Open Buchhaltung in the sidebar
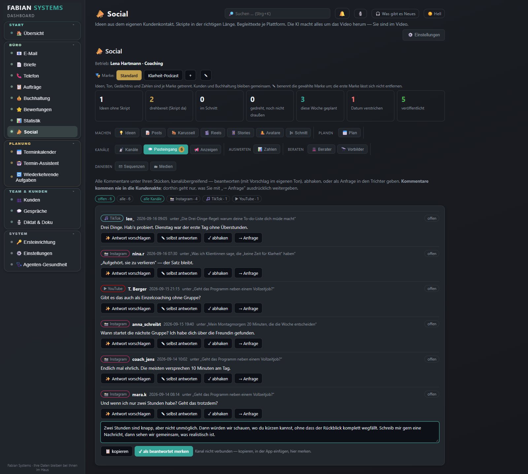The height and width of the screenshot is (474, 528). click(x=42, y=98)
